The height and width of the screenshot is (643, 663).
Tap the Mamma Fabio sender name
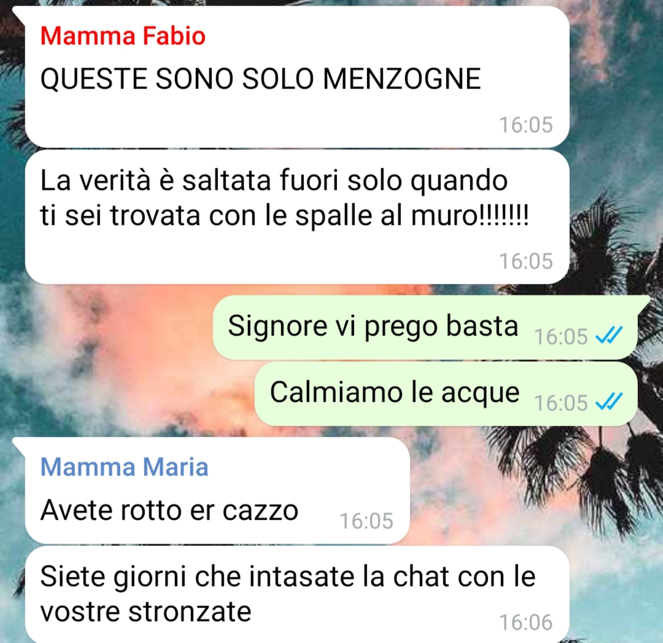(x=123, y=36)
